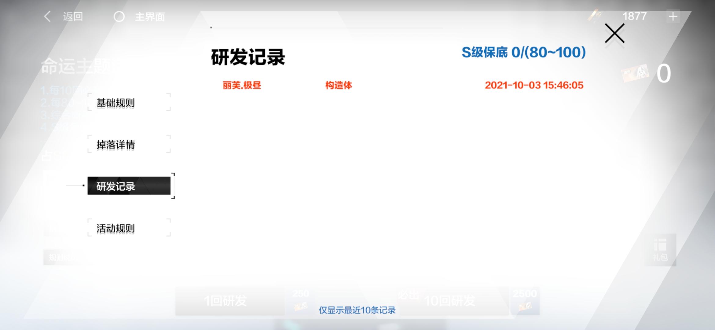715x330 pixels.
Task: Click the 丽芙.极昼 record name
Action: pos(242,85)
